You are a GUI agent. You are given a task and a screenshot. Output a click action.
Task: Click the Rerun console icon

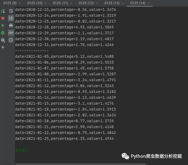click(3, 11)
